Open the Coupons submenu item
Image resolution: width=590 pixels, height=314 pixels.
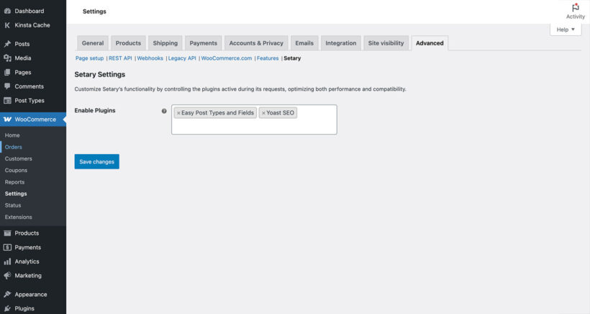click(x=16, y=170)
